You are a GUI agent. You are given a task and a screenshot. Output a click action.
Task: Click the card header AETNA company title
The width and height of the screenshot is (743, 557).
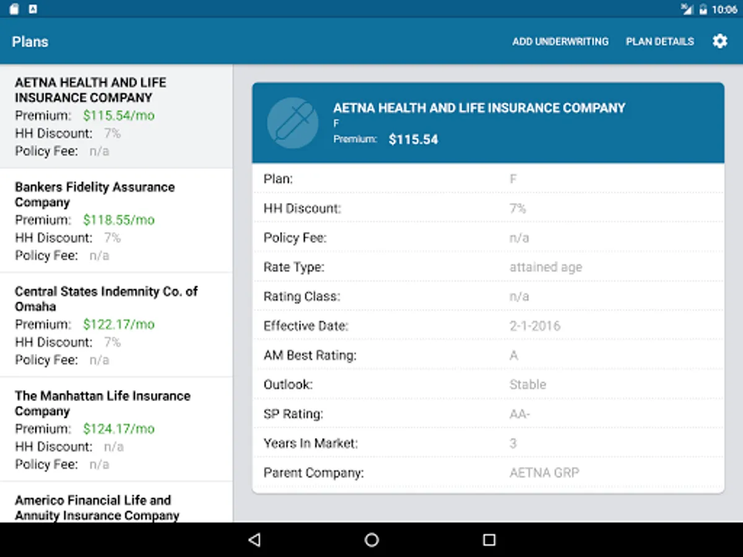(x=479, y=108)
